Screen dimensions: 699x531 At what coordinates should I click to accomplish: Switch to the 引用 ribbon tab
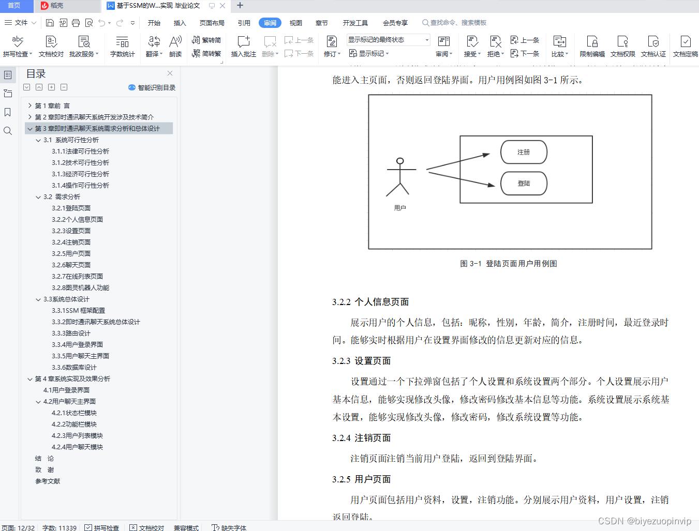[244, 23]
